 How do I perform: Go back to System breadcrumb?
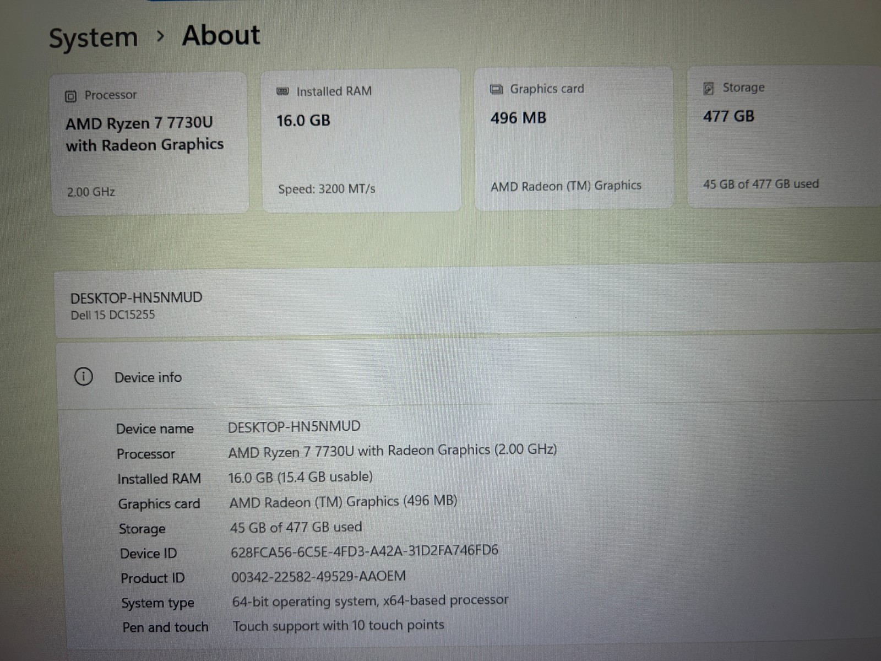[93, 38]
